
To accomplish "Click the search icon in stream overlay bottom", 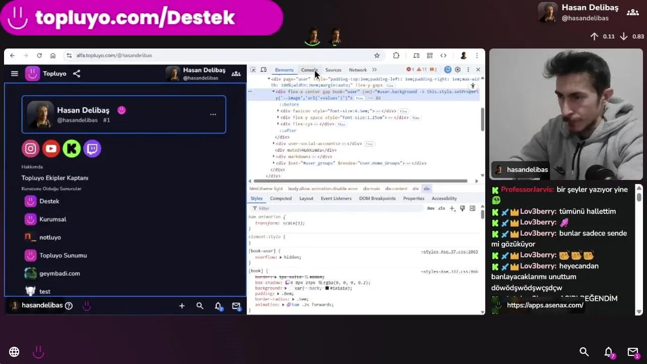I will 584,352.
